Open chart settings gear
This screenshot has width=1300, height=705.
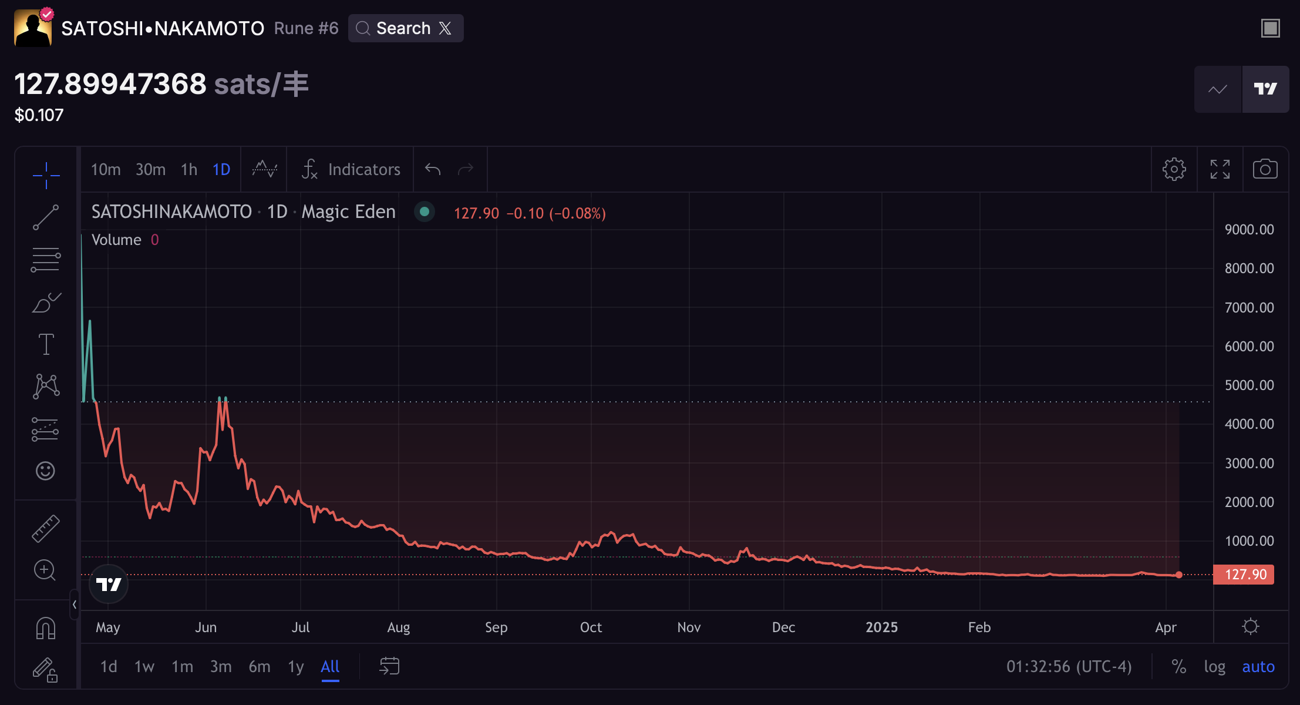point(1174,169)
